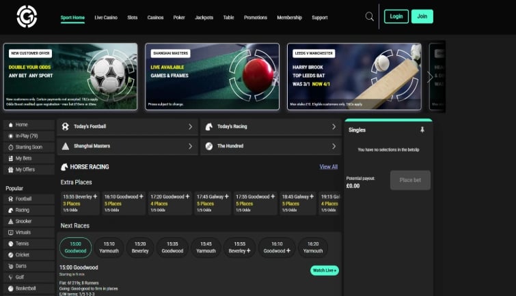Expand The Hundred chevron
Image resolution: width=516 pixels, height=296 pixels.
pos(334,146)
